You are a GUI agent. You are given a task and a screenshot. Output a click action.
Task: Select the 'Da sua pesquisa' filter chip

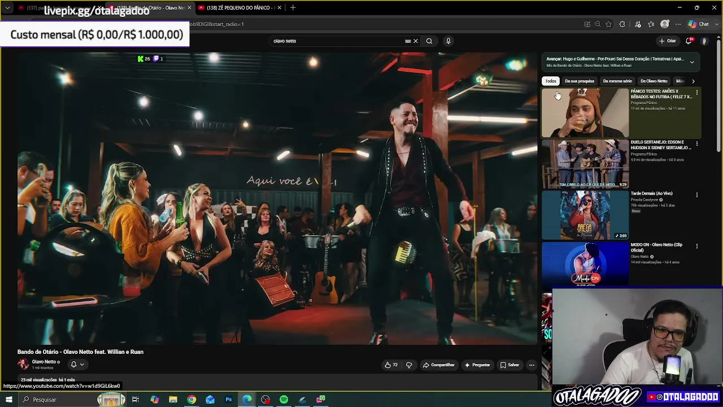coord(580,81)
